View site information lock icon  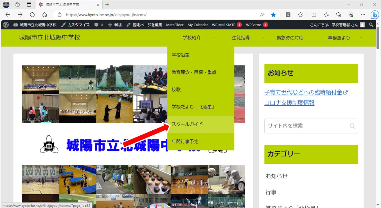[59, 15]
